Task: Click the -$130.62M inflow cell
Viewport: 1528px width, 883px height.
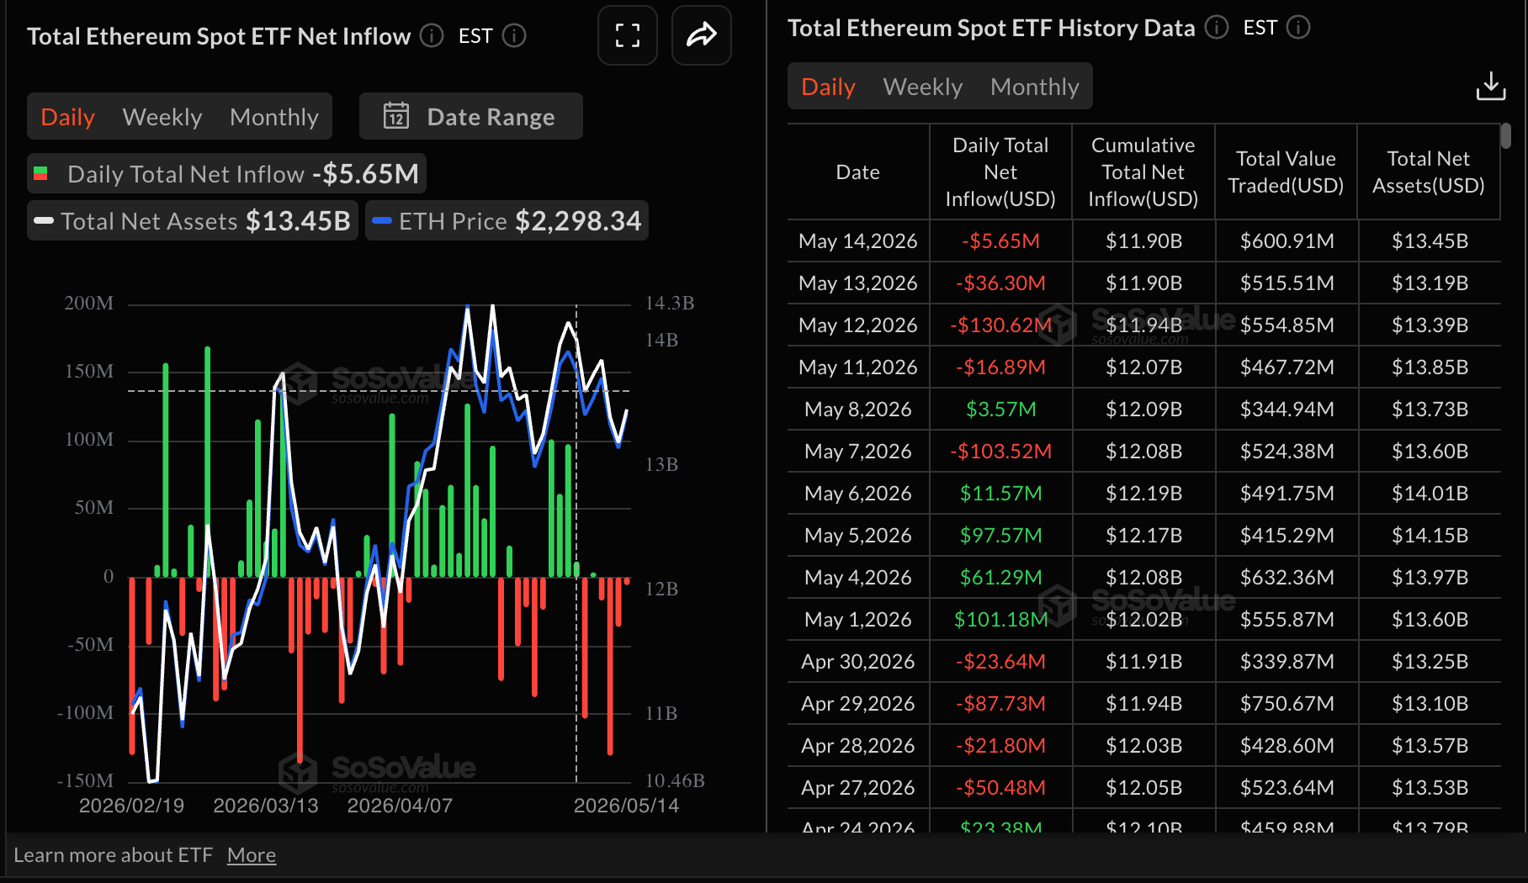Action: pyautogui.click(x=1000, y=325)
